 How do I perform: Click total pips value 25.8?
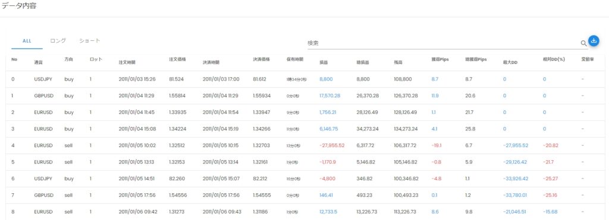pos(470,129)
